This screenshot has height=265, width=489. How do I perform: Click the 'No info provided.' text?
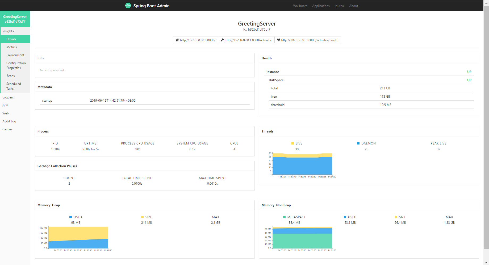[52, 70]
